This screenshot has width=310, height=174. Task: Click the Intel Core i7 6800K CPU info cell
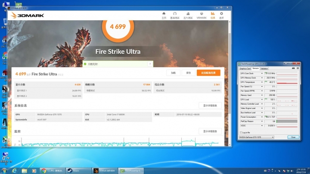(129, 114)
